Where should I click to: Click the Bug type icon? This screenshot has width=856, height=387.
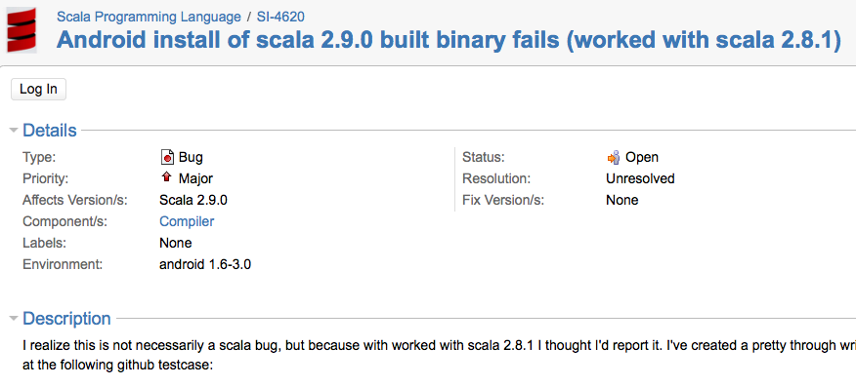167,158
